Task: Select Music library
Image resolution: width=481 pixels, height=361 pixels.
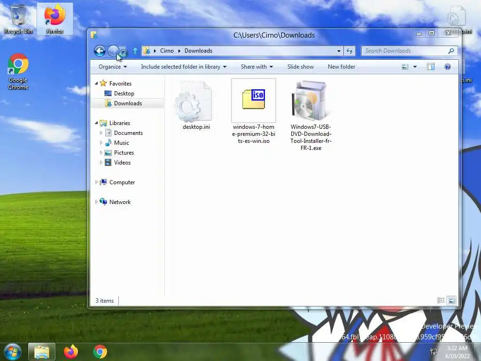Action: click(x=117, y=143)
